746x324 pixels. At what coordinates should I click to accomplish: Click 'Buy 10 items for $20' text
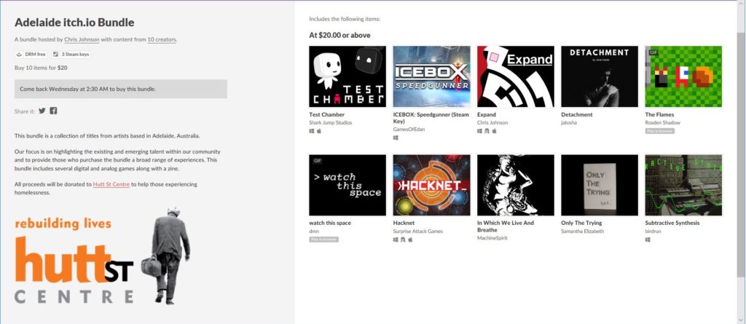coord(41,68)
